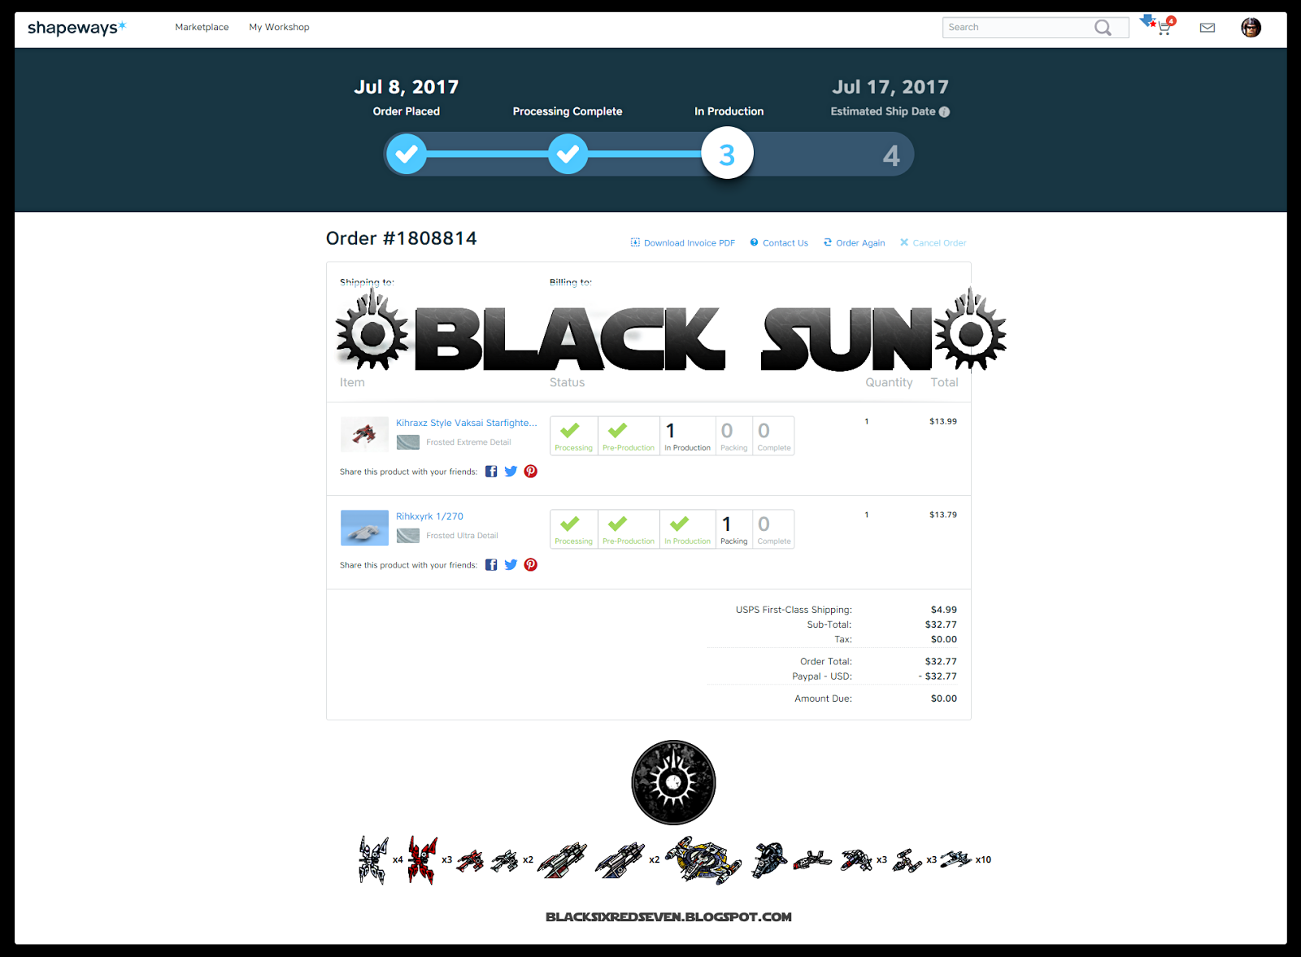1301x957 pixels.
Task: Select step 3 In Production marker
Action: point(728,154)
